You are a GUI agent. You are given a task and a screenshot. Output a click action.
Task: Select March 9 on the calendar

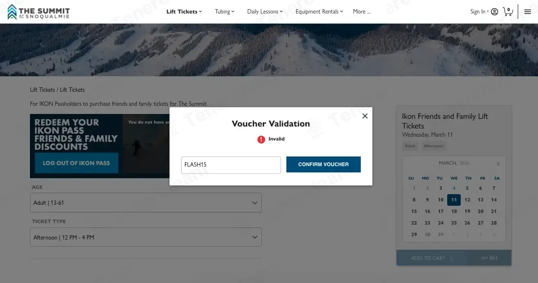click(427, 199)
